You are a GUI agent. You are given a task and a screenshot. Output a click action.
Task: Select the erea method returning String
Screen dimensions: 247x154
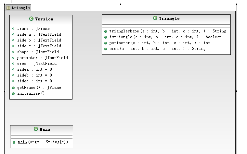pos(158,49)
